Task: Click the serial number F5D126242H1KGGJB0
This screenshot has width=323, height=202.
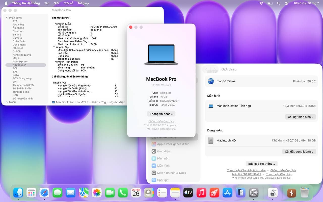Action: click(103, 27)
